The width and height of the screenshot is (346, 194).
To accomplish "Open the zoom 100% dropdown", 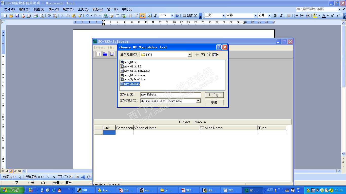I will point(172,16).
